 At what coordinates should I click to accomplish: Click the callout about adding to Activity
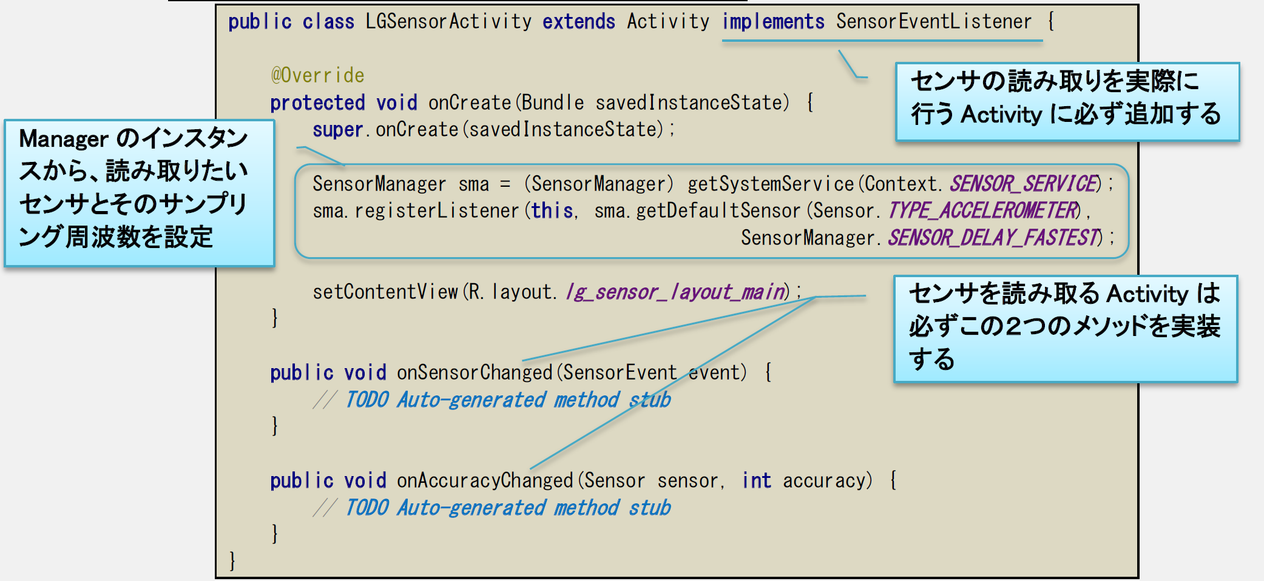click(1067, 102)
